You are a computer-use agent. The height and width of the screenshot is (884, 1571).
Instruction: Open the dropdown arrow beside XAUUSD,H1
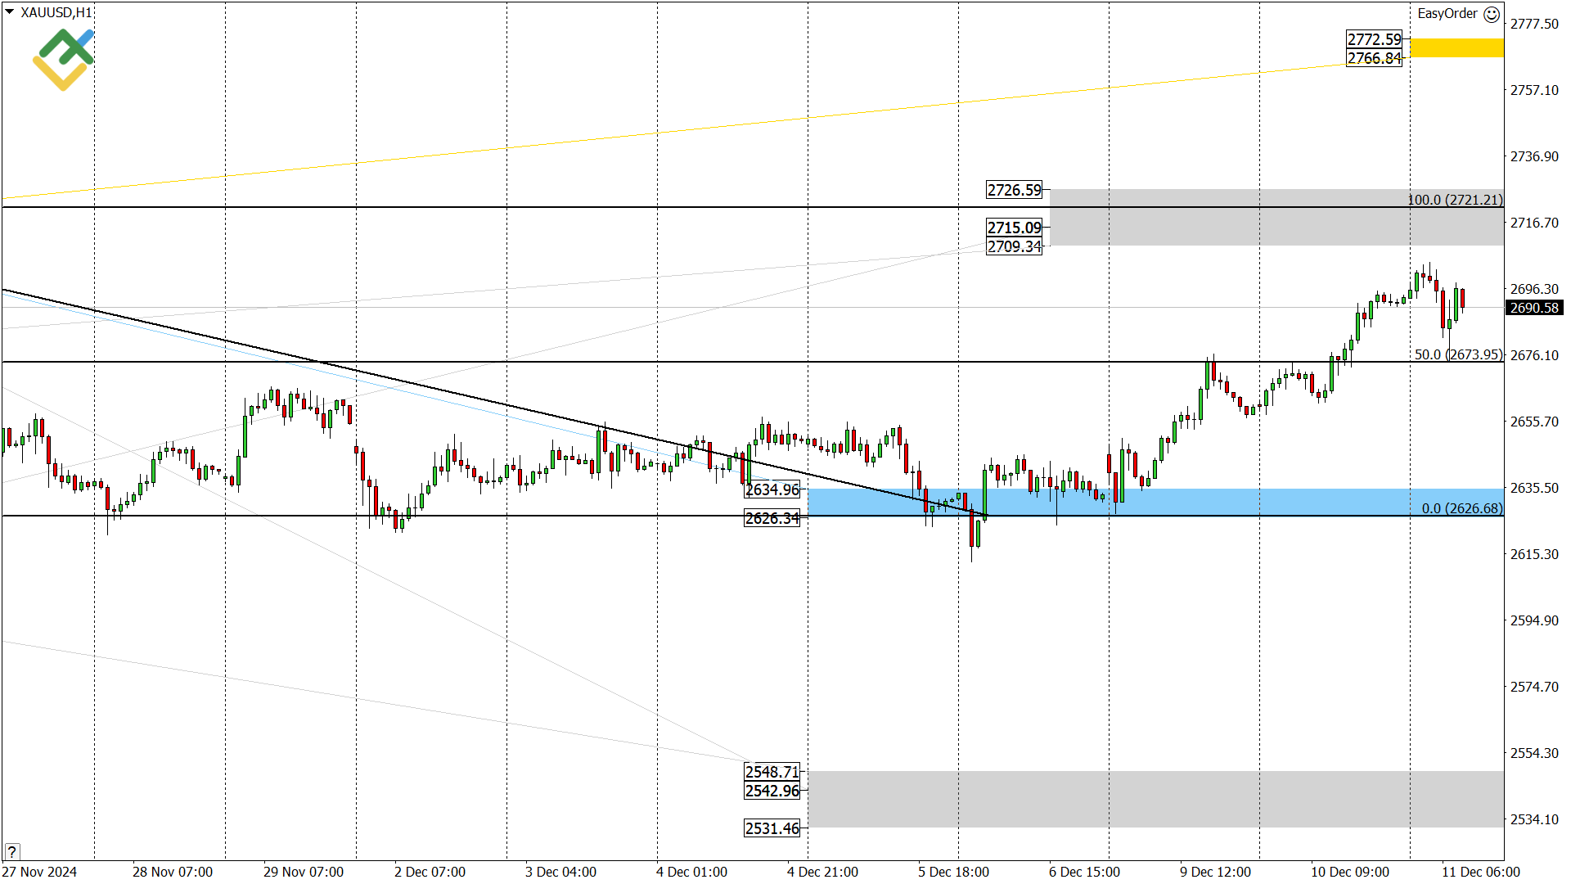click(10, 11)
